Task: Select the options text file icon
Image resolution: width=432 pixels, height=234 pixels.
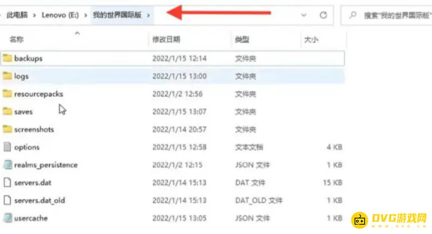Action: pyautogui.click(x=7, y=147)
